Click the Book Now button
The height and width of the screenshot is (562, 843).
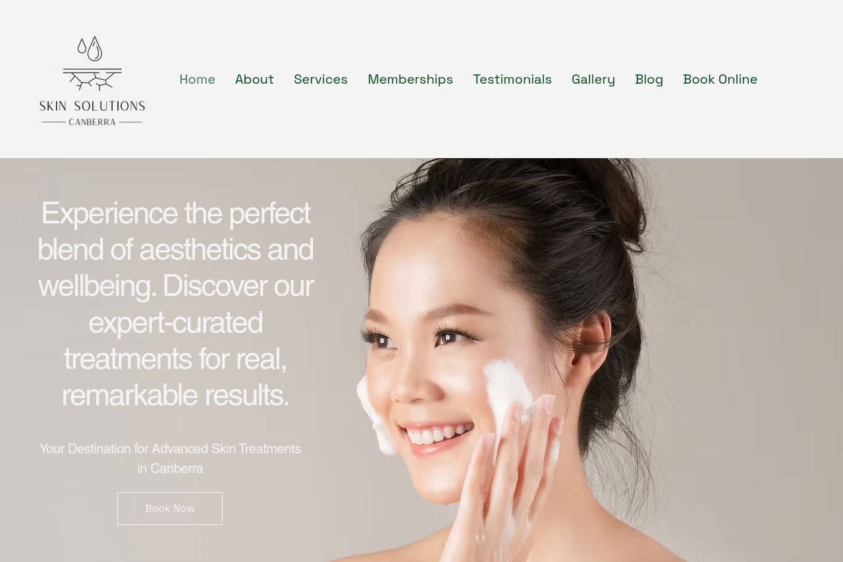pyautogui.click(x=170, y=509)
